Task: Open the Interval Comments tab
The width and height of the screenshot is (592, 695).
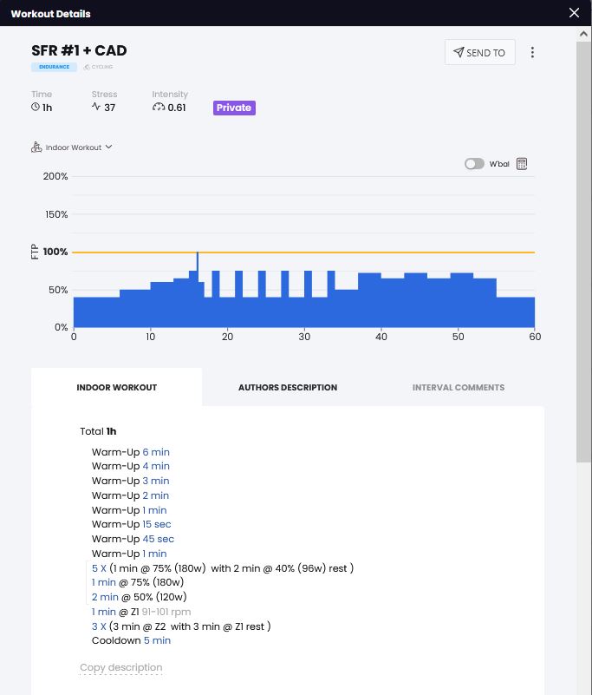Action: click(x=458, y=387)
